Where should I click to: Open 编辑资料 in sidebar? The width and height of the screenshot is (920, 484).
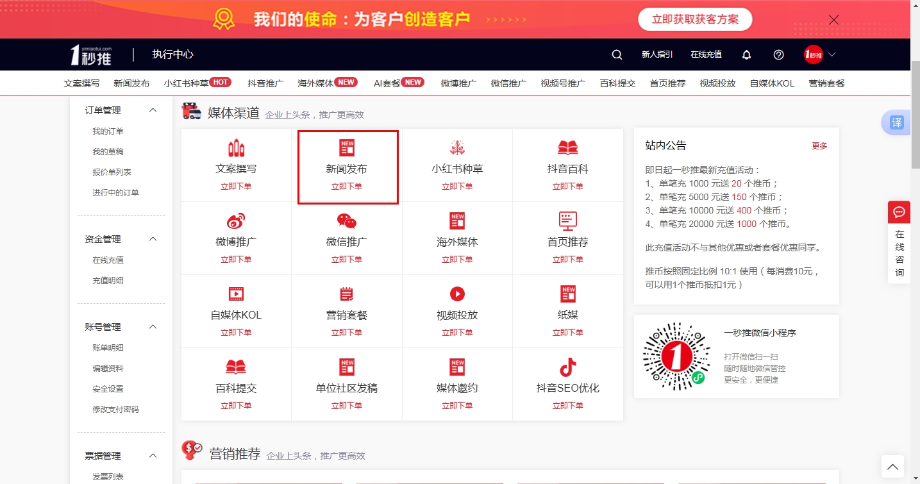(x=108, y=369)
